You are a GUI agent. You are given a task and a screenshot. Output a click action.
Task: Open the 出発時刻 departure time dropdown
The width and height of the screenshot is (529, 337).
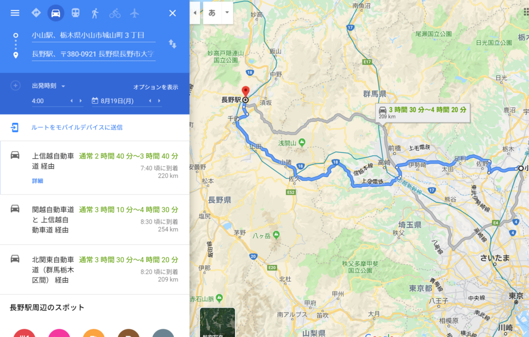pos(49,86)
